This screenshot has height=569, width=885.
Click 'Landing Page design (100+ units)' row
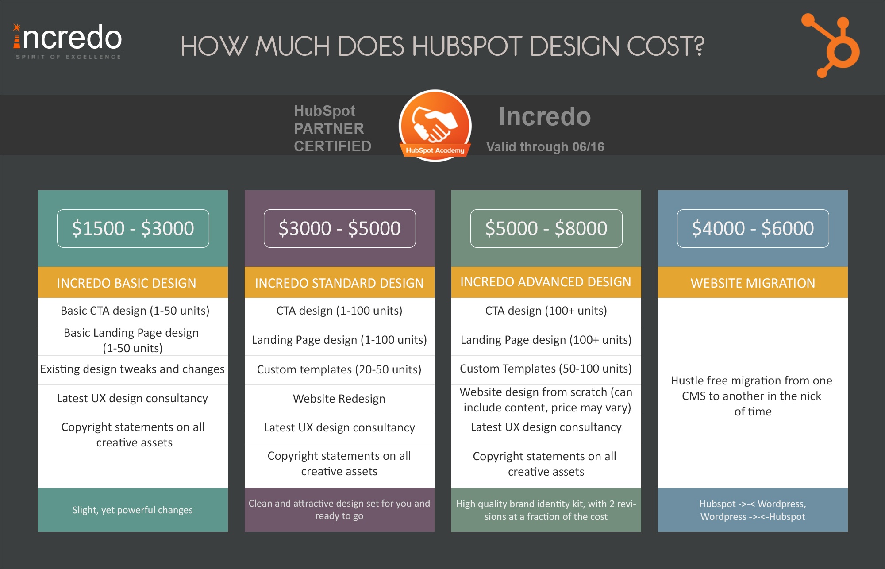click(546, 341)
